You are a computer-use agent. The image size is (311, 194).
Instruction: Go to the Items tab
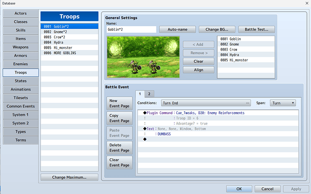[x=21, y=39]
